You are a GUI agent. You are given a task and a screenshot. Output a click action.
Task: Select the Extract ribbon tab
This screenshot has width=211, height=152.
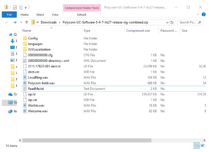tap(82, 15)
